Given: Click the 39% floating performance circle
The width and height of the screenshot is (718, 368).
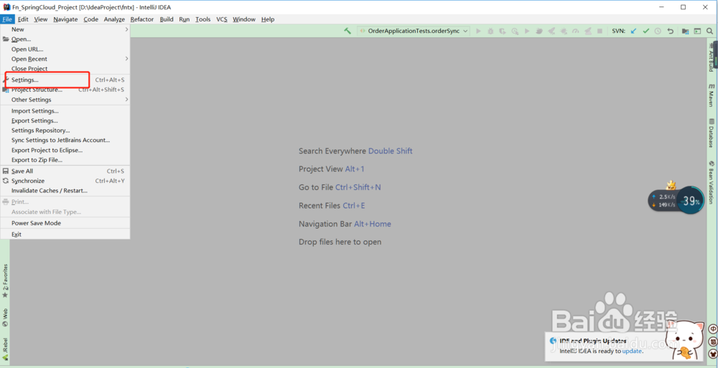Looking at the screenshot, I should (691, 200).
